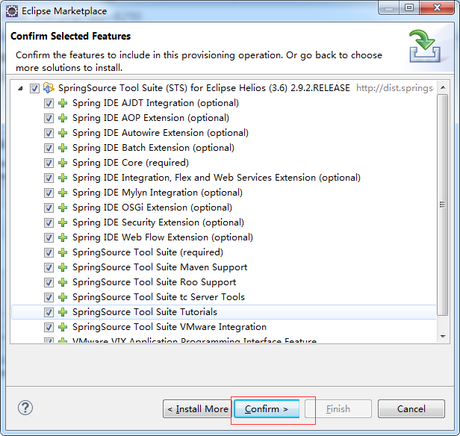Collapse the SpringSource Tool Suite tree node
460x436 pixels.
(x=19, y=88)
